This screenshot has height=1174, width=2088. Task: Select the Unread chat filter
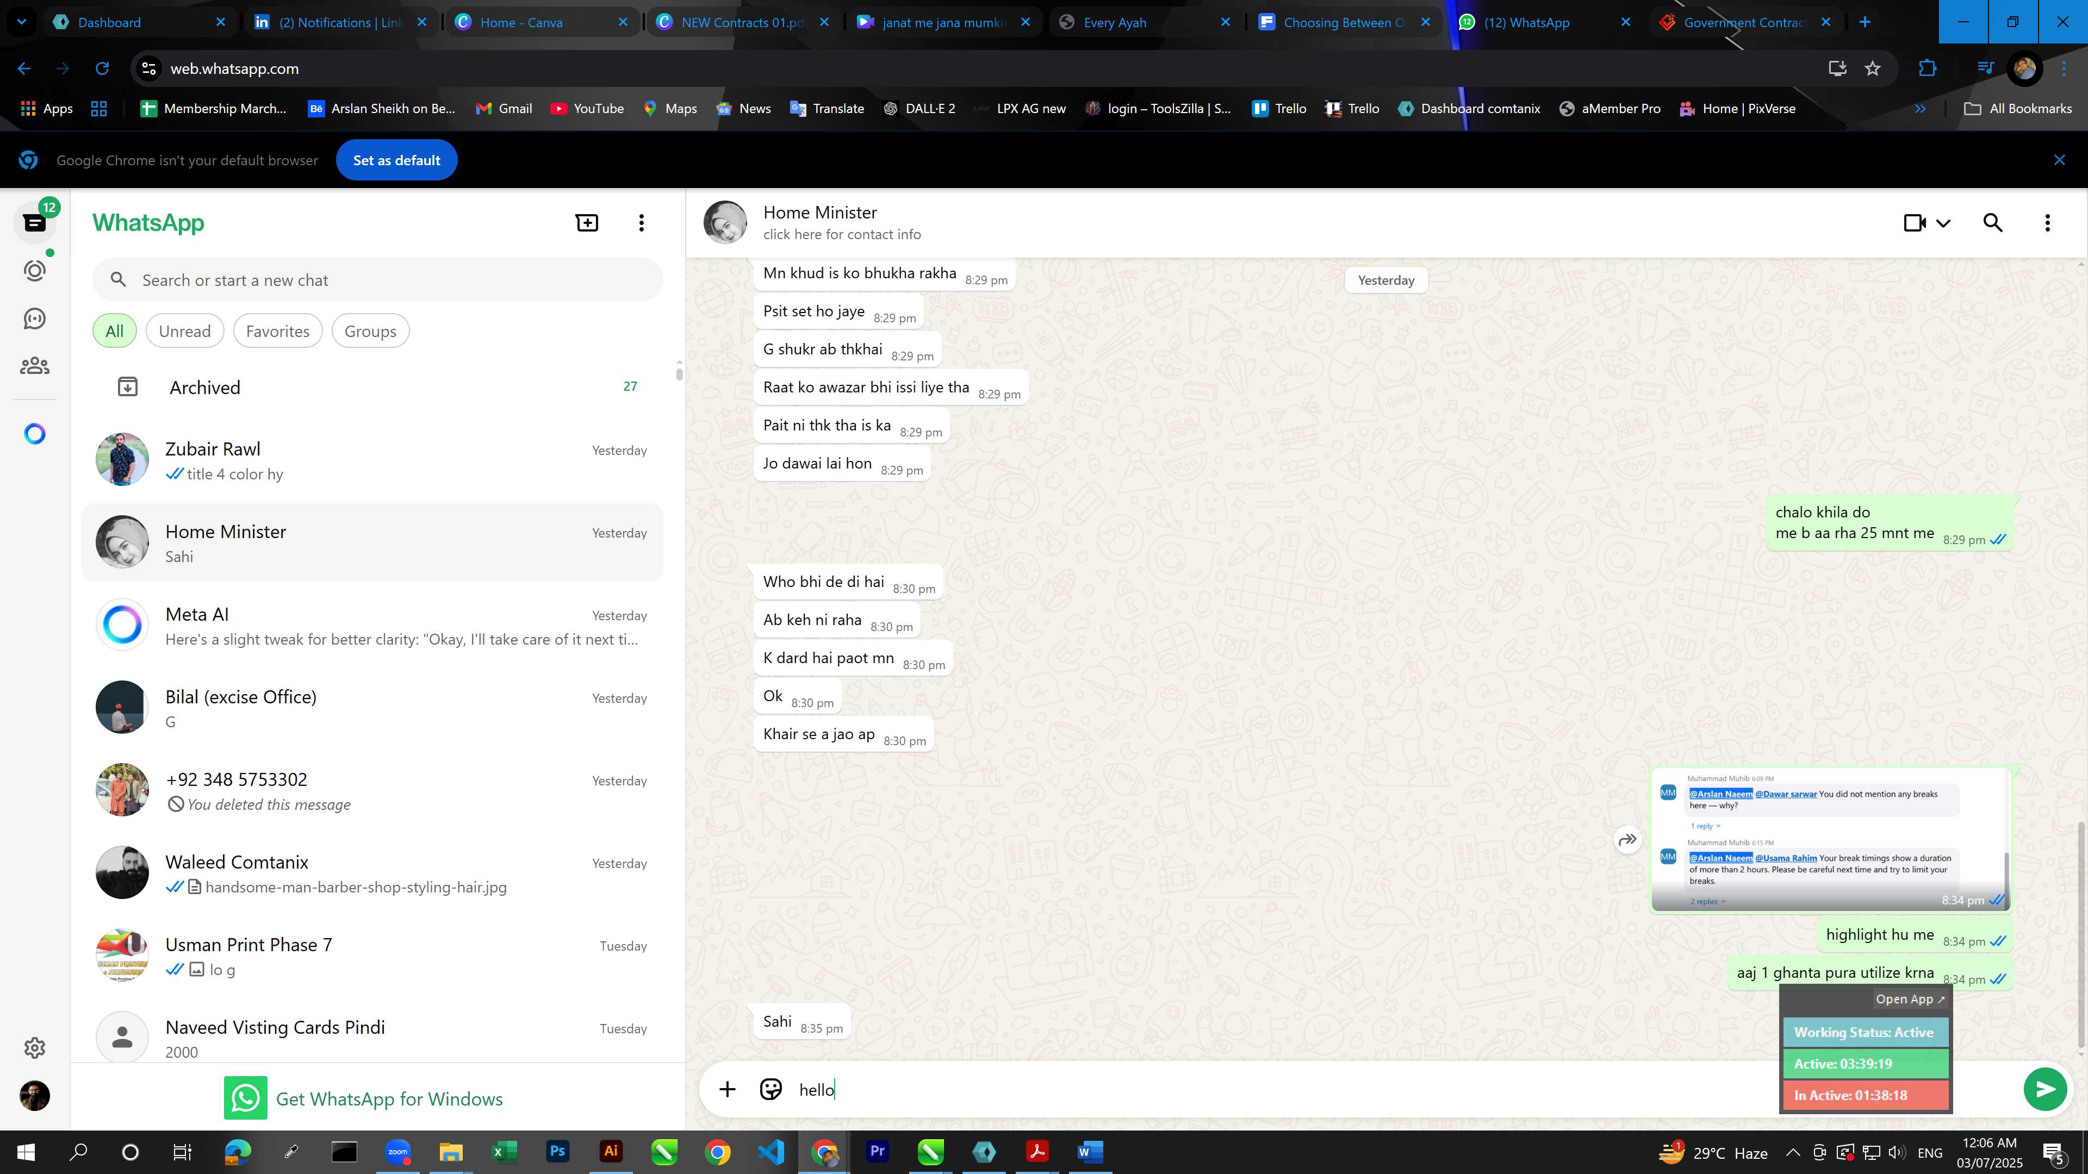point(185,332)
